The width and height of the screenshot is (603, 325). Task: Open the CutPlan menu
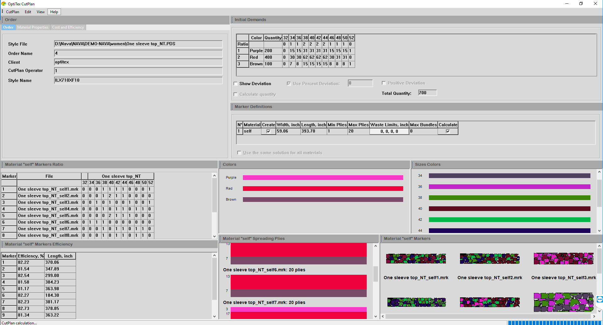pos(13,12)
